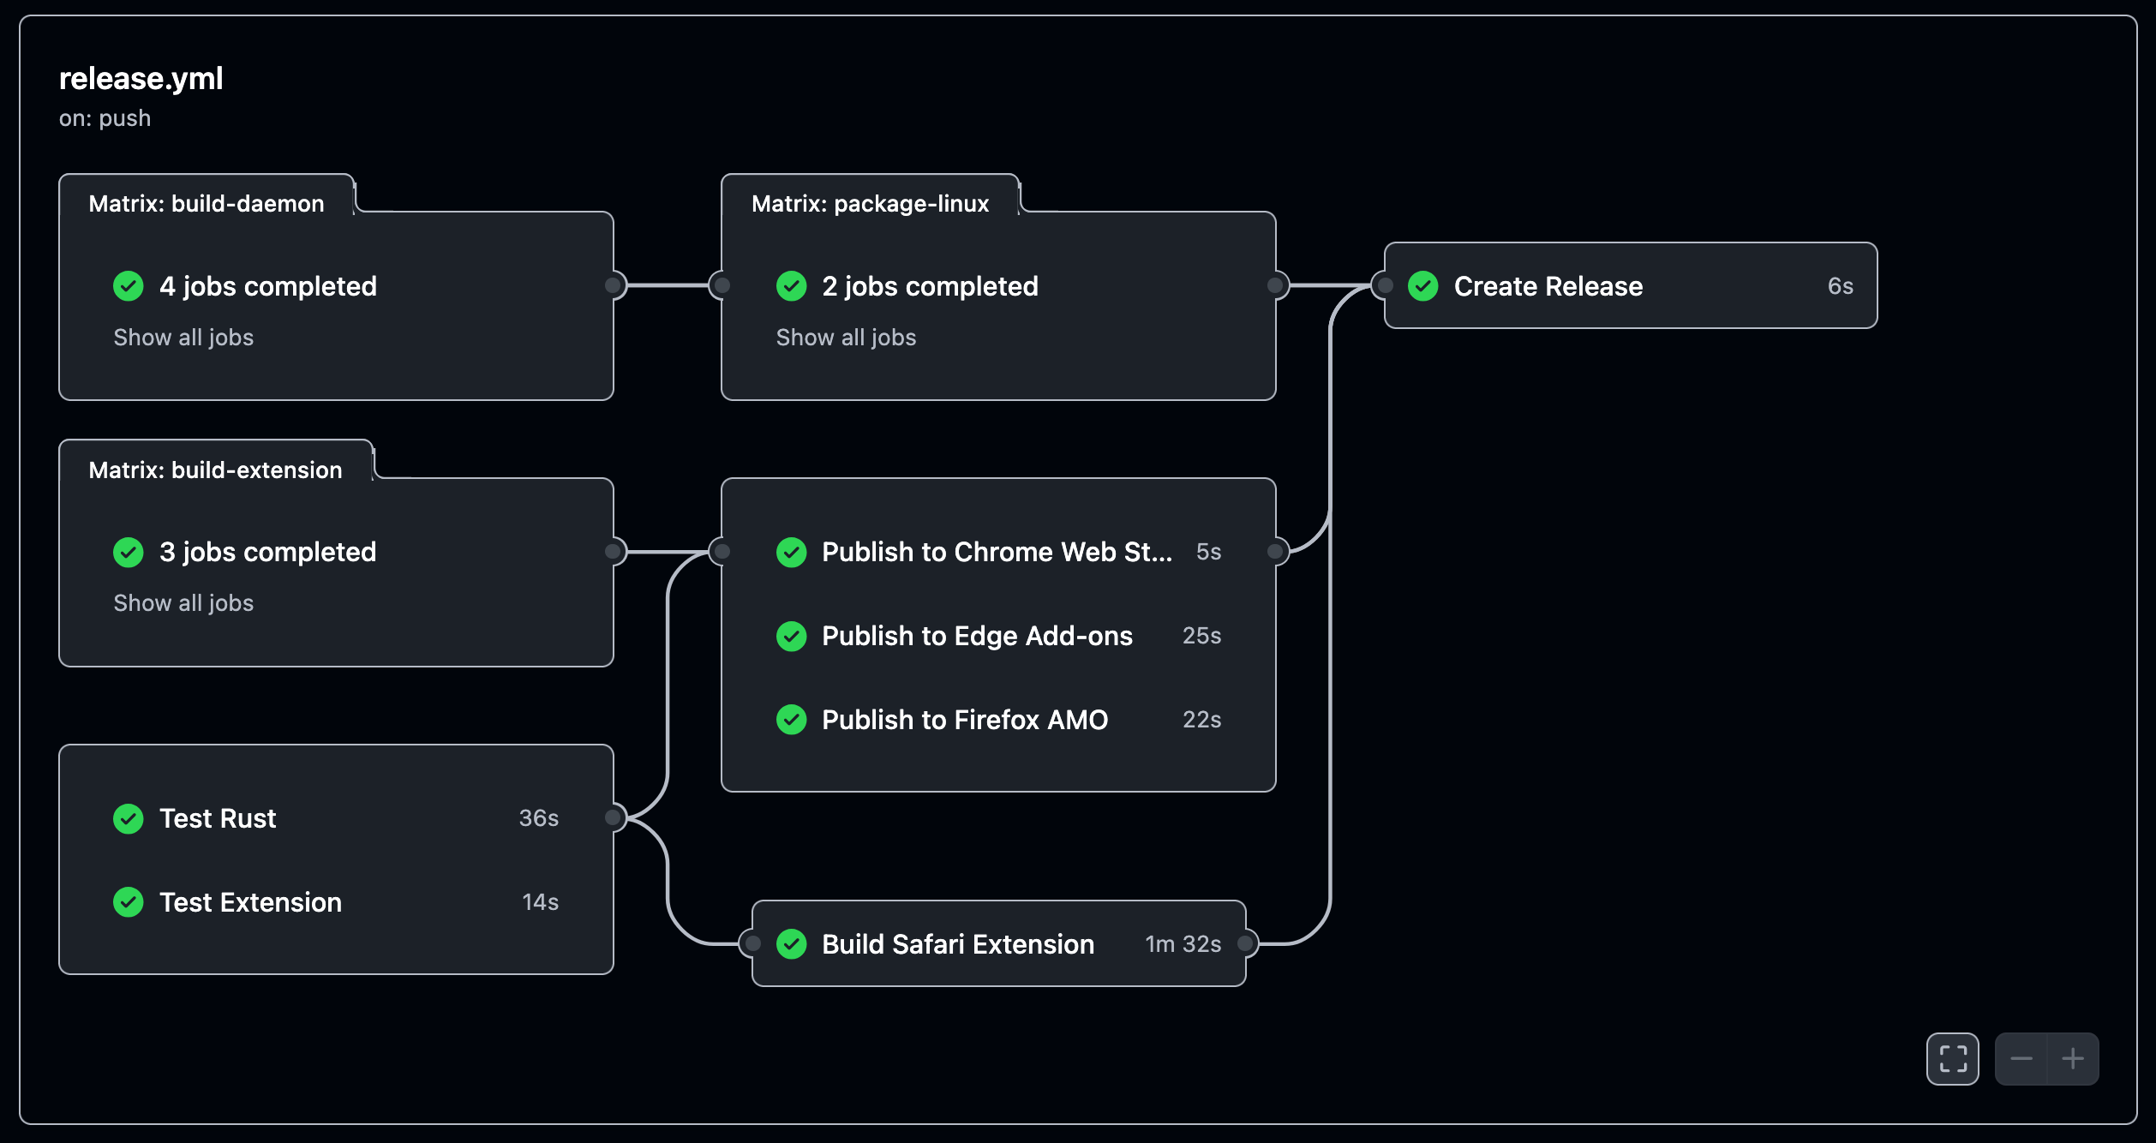Expand package-linux matrix via Show all jobs
The height and width of the screenshot is (1143, 2156).
(846, 338)
